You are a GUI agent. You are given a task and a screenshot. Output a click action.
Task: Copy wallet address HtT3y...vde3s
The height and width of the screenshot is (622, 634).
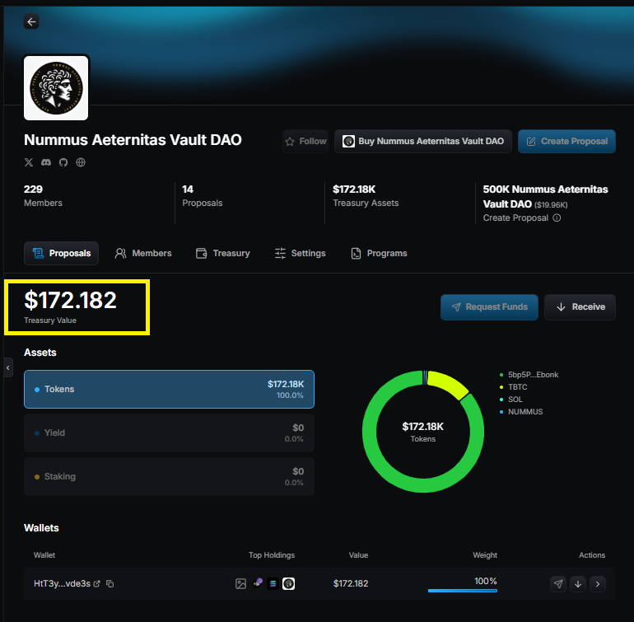[x=110, y=583]
